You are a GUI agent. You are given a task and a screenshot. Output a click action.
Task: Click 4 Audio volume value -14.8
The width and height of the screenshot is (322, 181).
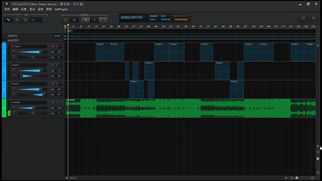(59, 108)
